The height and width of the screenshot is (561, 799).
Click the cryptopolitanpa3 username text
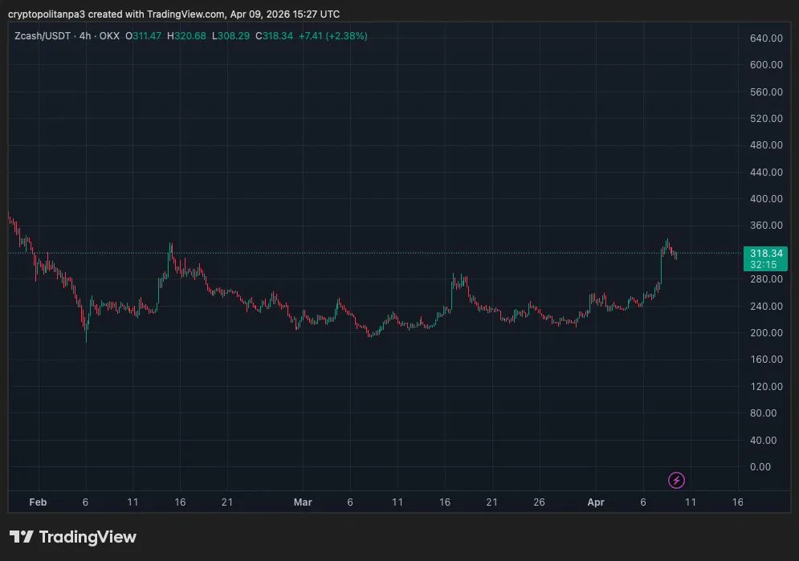47,14
